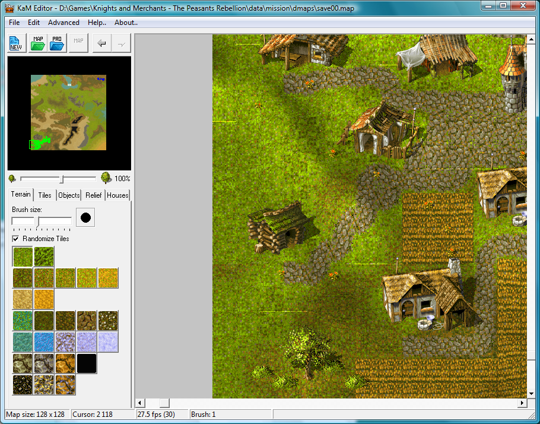The width and height of the screenshot is (540, 424).
Task: Redo with the greyed arrow toolbar button
Action: (x=121, y=43)
